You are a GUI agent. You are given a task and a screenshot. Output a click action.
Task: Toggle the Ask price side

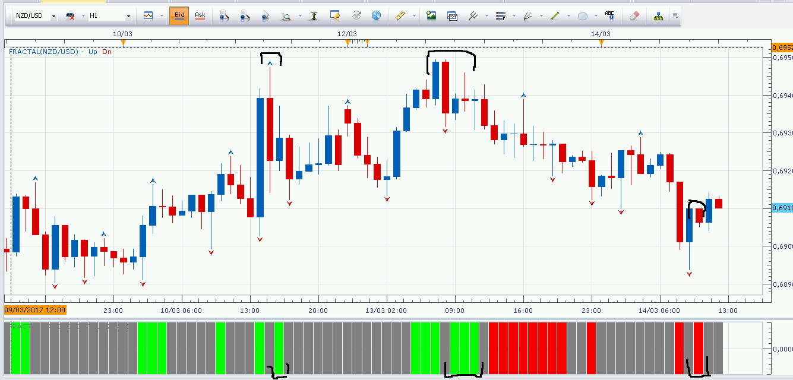pyautogui.click(x=200, y=16)
